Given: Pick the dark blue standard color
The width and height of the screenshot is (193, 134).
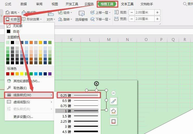Looking at the screenshot, I should [45, 74].
